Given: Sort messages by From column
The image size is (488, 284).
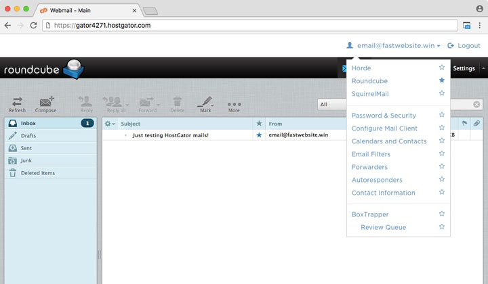Looking at the screenshot, I should click(275, 124).
